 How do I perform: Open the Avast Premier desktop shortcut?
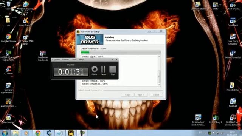26,22
